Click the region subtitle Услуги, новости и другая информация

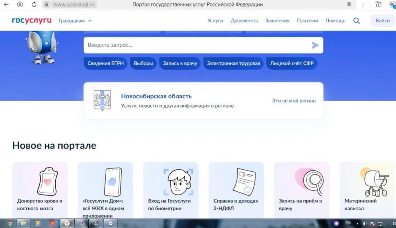click(177, 106)
